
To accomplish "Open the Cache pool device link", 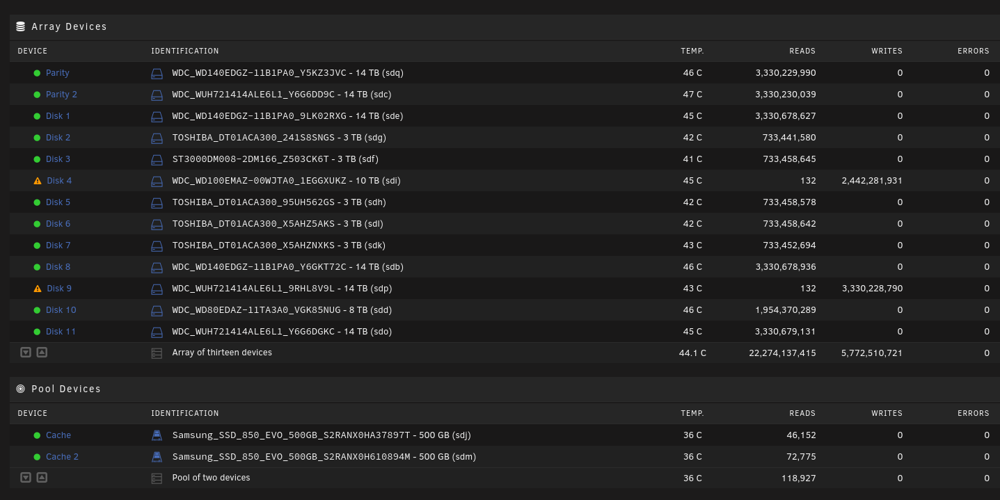I will click(x=58, y=435).
